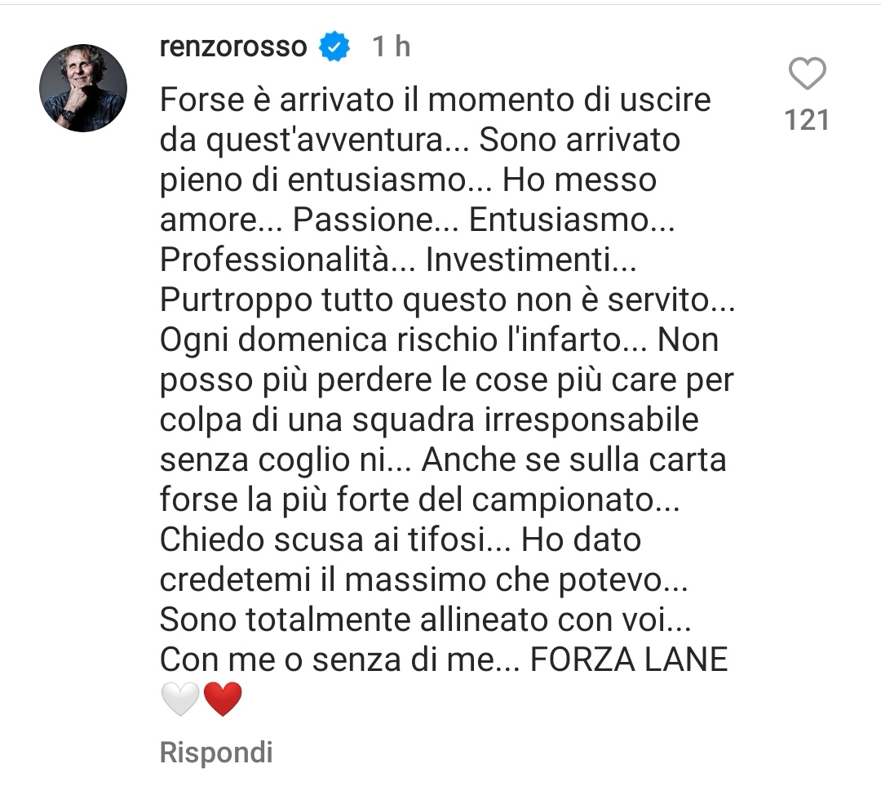Click the 1 h timestamp

point(391,46)
